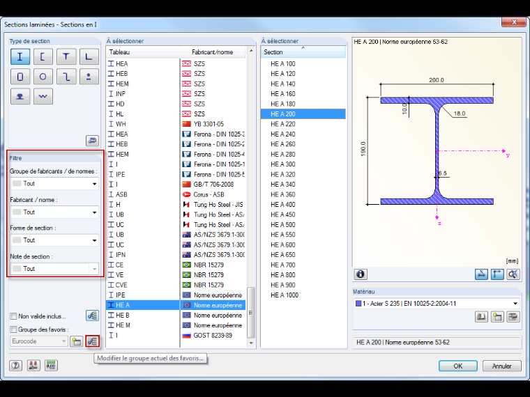Select the rectangular hollow section type icon

(20, 77)
